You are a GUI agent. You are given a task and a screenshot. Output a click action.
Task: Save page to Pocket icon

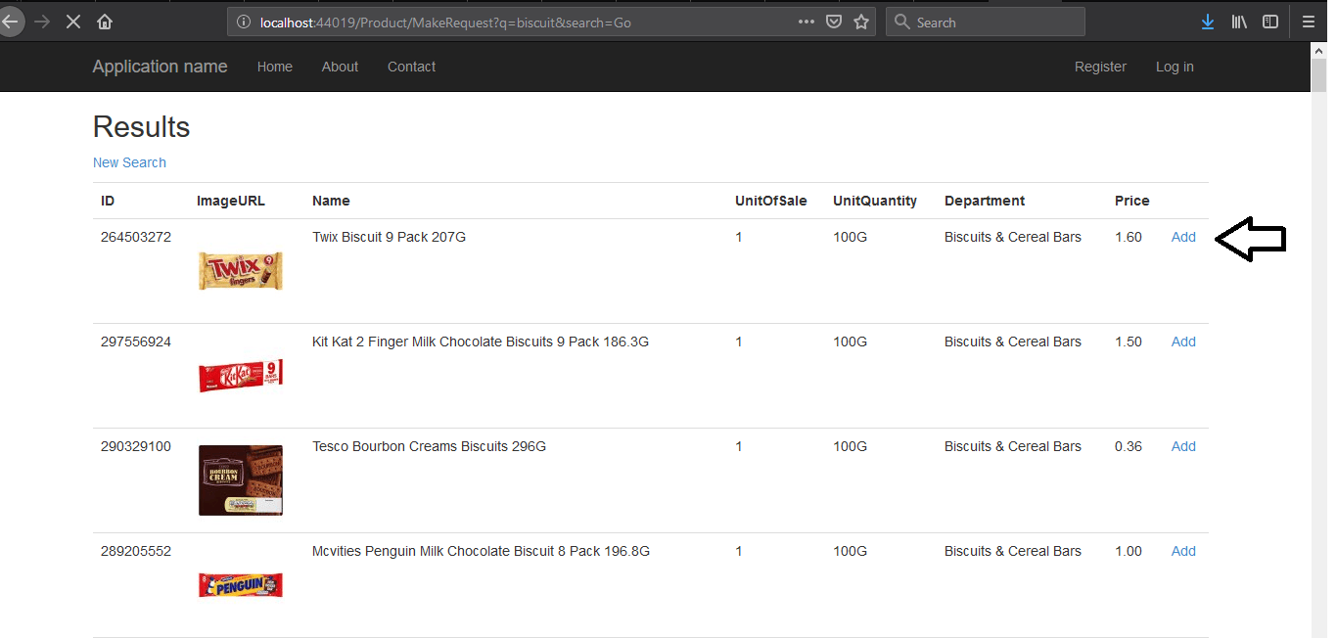[x=834, y=22]
